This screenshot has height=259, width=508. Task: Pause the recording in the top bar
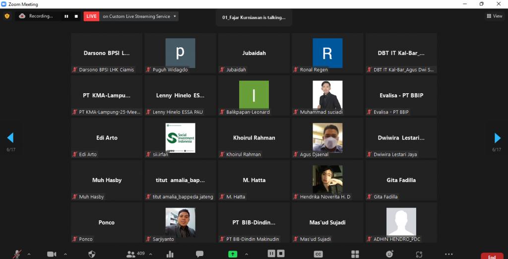66,16
